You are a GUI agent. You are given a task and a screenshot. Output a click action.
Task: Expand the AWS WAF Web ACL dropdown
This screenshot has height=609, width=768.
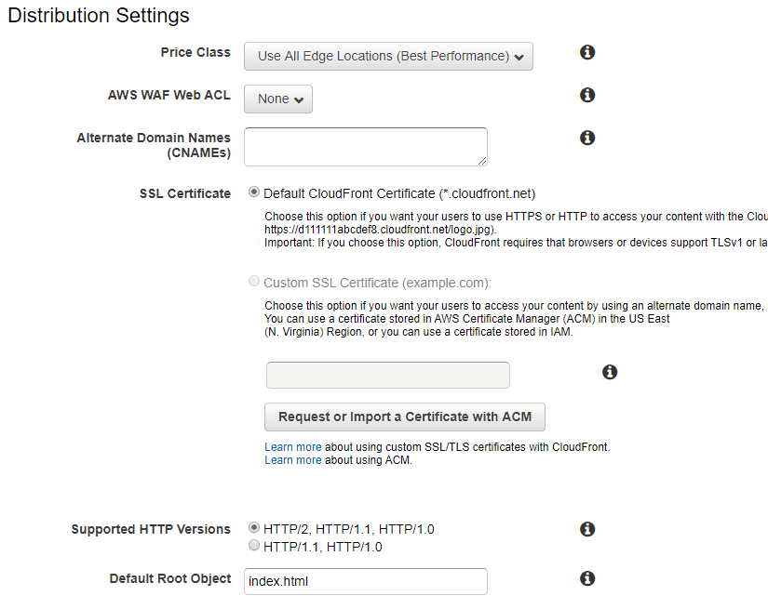[278, 99]
